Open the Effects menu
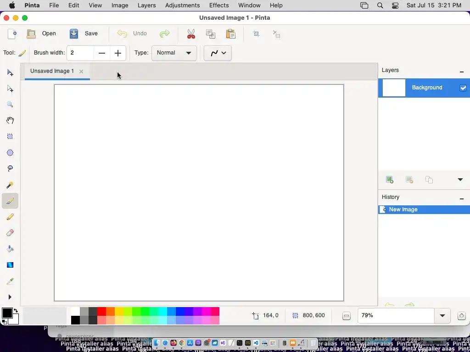The width and height of the screenshot is (470, 352). coord(219,5)
